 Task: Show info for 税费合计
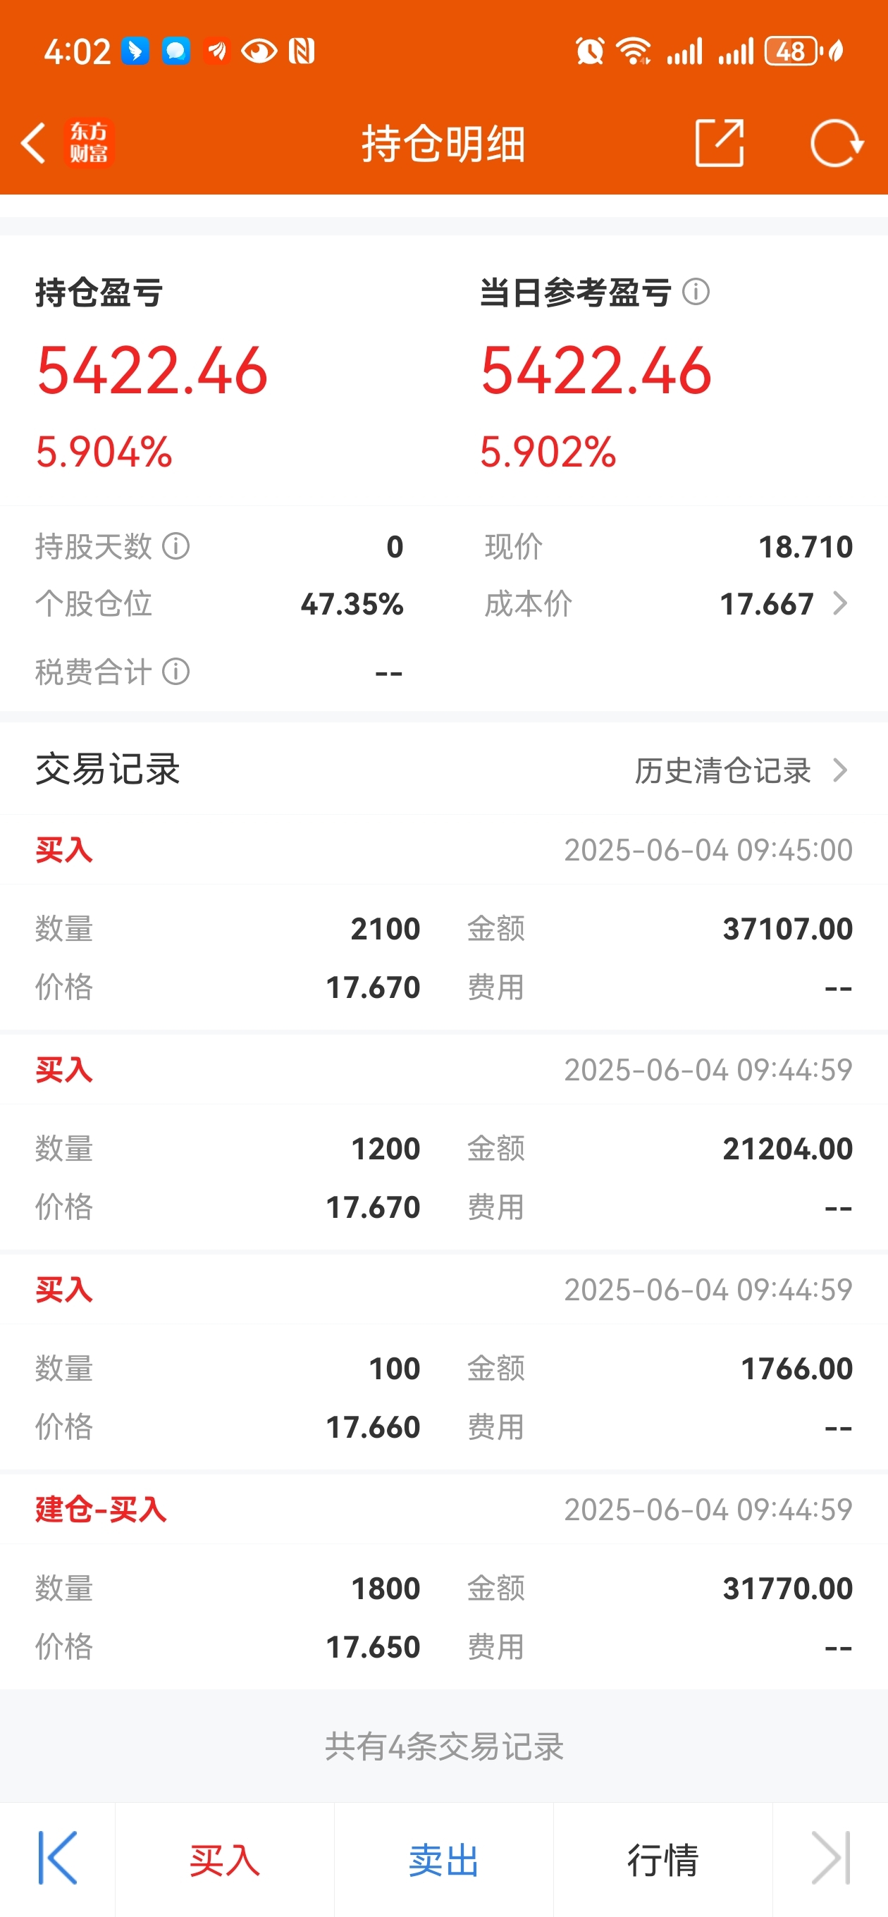click(x=176, y=672)
